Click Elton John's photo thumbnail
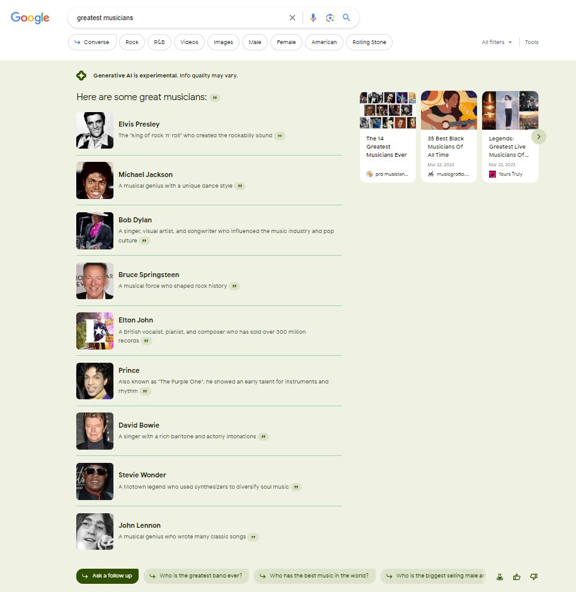 (x=95, y=331)
